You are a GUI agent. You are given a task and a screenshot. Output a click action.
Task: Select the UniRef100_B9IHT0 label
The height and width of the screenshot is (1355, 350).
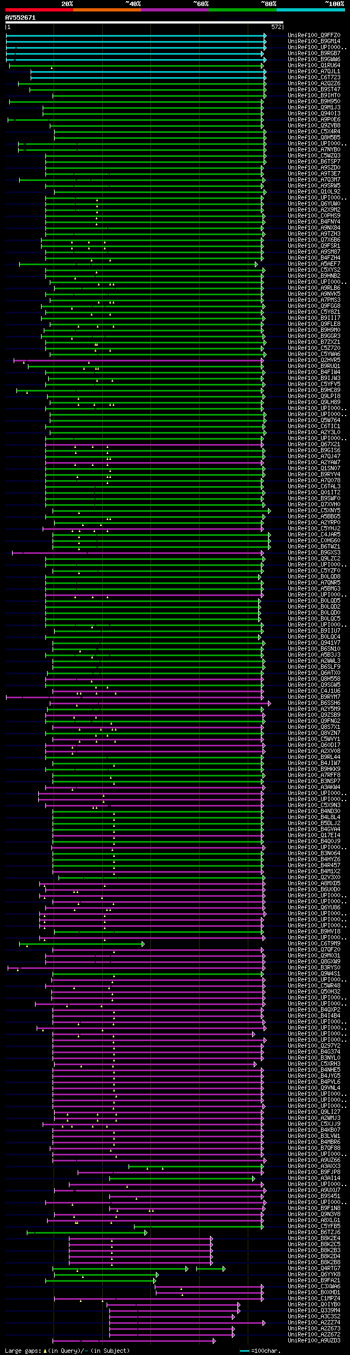[314, 96]
